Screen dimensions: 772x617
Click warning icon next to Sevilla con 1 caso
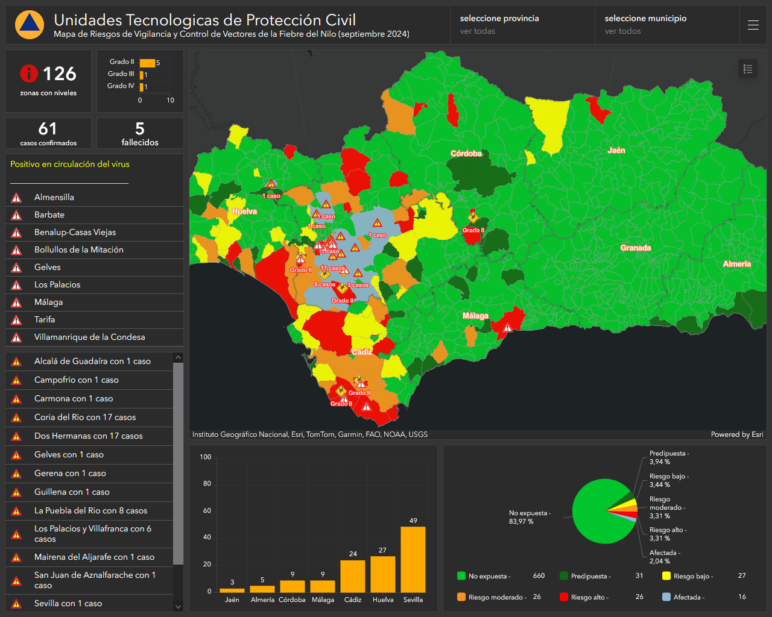pyautogui.click(x=17, y=604)
